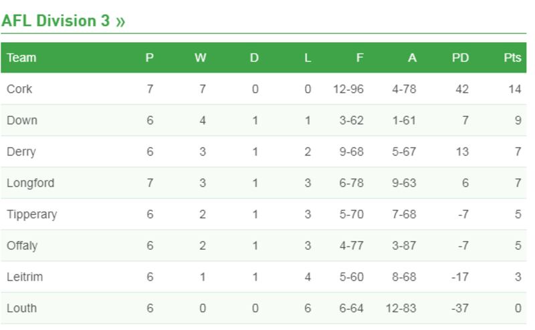Click the Down team name
535x330 pixels.
click(22, 120)
